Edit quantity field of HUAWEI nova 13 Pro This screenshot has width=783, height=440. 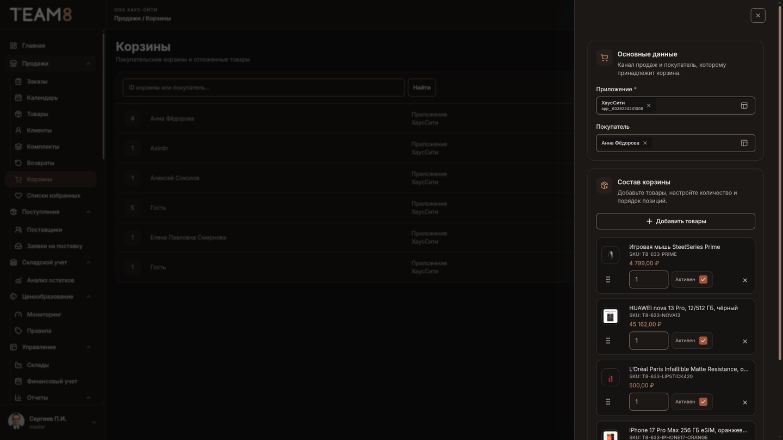649,341
